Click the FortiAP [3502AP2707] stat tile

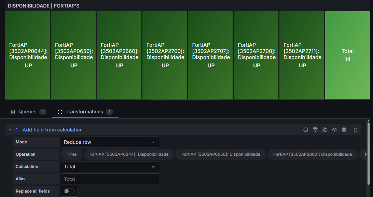point(210,55)
